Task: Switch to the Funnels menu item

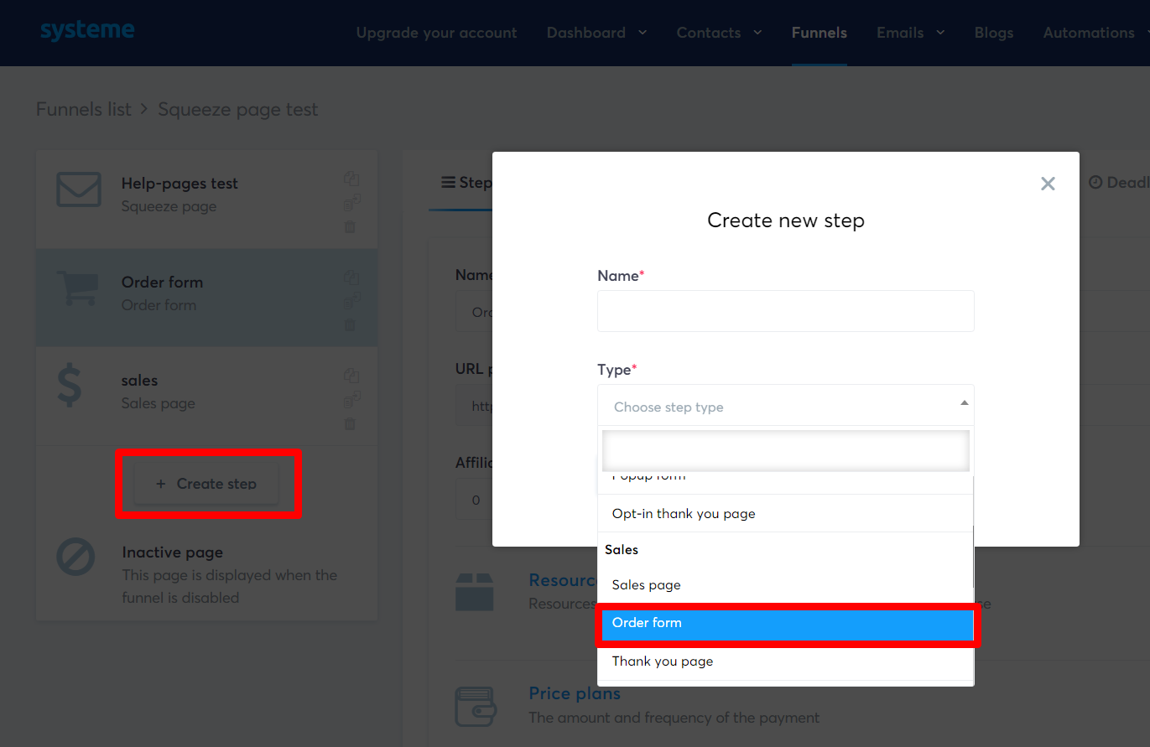Action: click(x=819, y=33)
